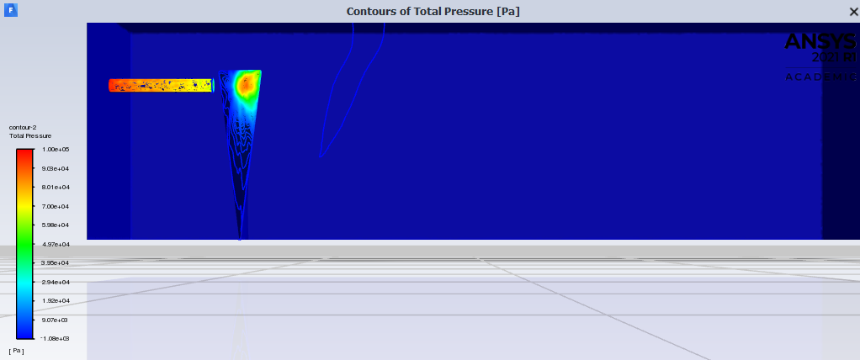This screenshot has width=860, height=360.
Task: Click the 8.01e+04 legend value
Action: point(56,187)
